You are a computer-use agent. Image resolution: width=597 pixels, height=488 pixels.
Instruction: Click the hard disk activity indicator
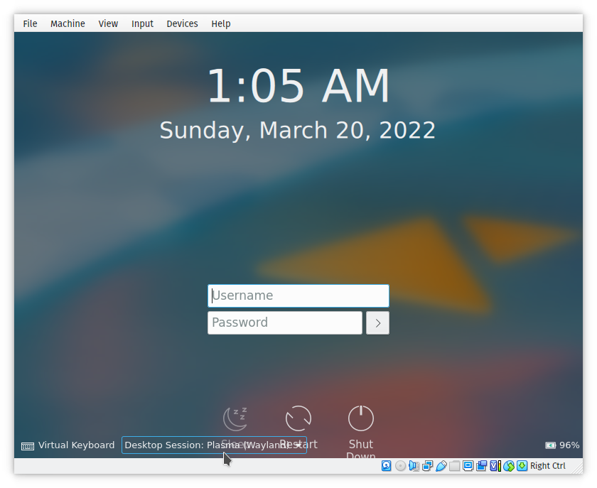[x=387, y=466]
